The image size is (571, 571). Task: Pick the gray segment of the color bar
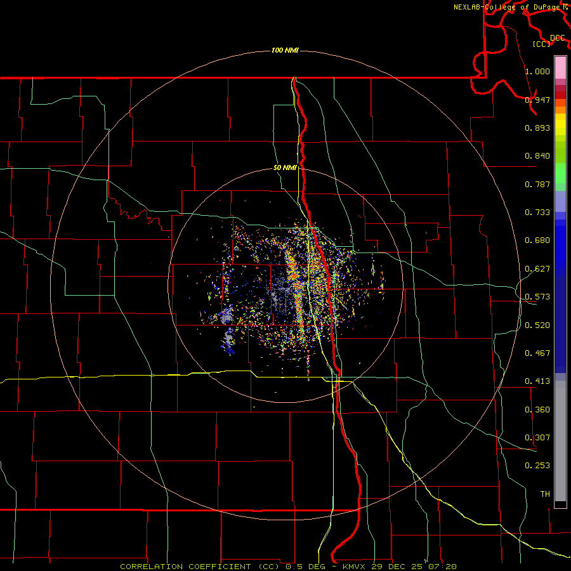pos(560,441)
